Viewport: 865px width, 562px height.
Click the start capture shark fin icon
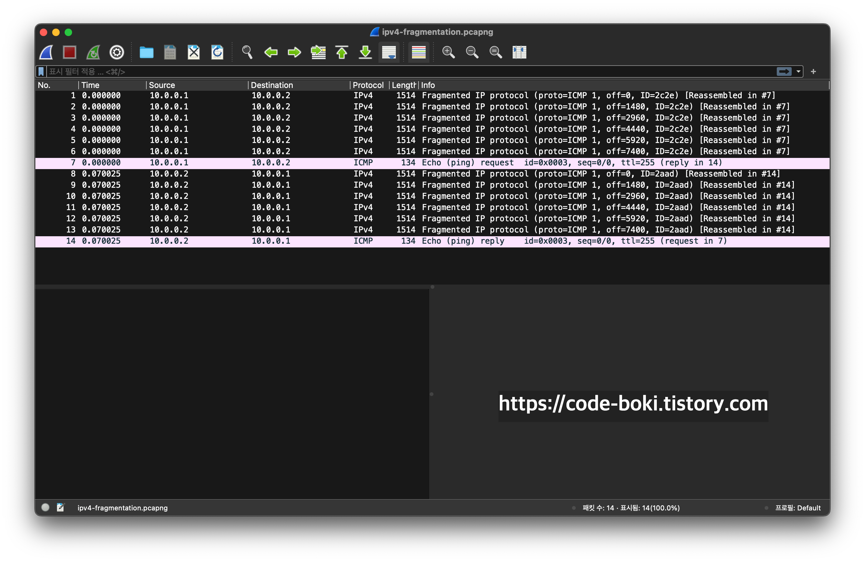[x=47, y=52]
